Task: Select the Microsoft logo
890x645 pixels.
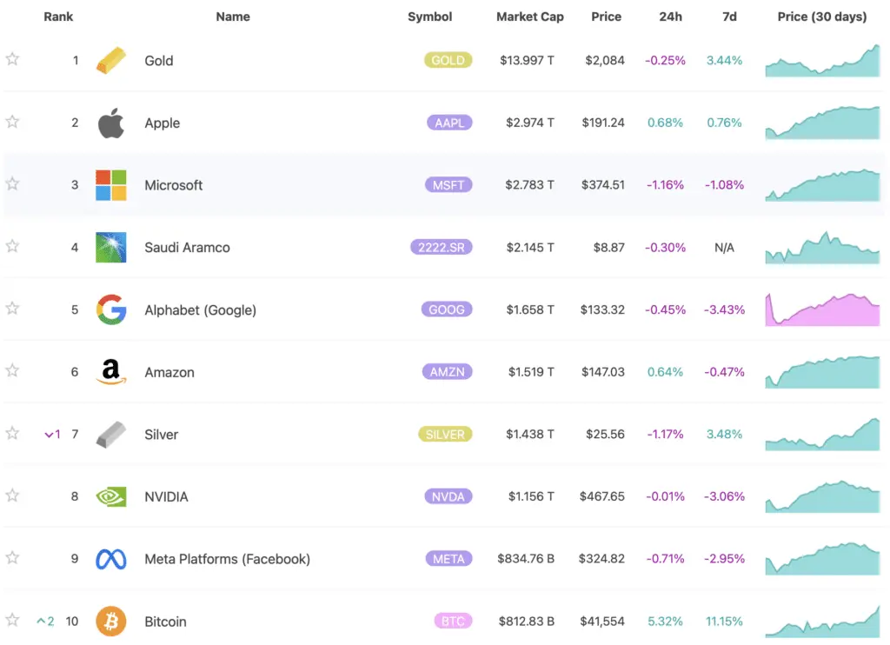Action: [x=110, y=184]
